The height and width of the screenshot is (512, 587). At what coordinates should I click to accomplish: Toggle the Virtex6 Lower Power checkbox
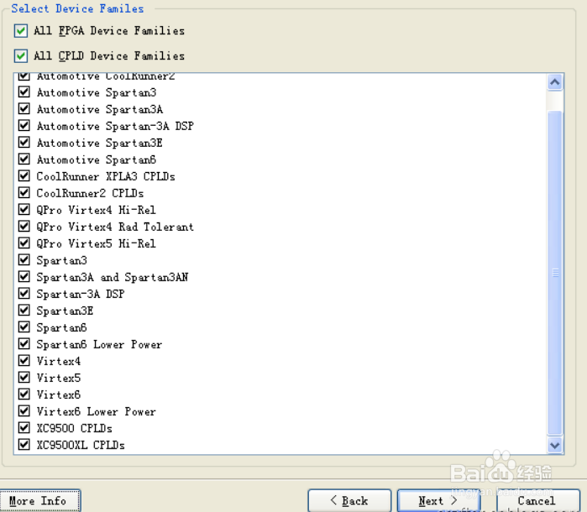pos(24,410)
